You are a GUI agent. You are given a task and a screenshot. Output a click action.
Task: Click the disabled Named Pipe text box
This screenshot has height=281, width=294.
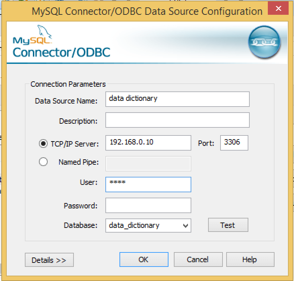pos(148,164)
